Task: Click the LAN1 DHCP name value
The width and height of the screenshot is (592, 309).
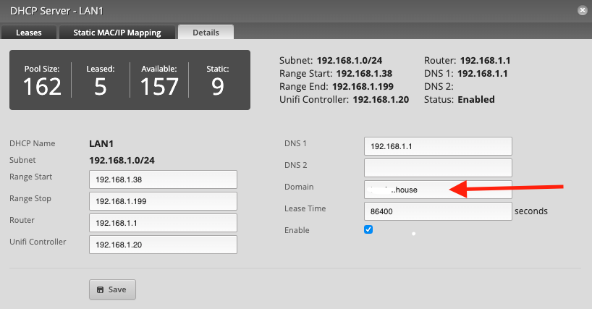Action: pos(103,144)
